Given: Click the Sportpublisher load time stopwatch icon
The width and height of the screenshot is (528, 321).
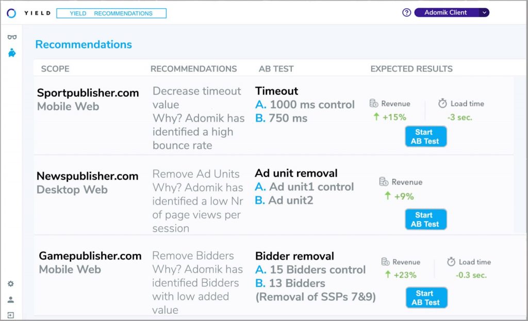Looking at the screenshot, I should point(442,104).
